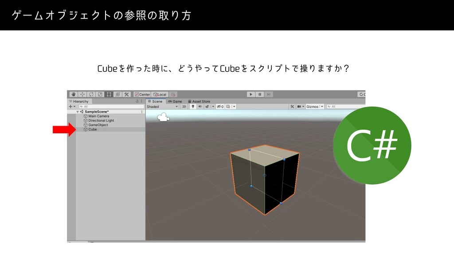Open the Scene view component tools icon
Screen dimensions: 454x255
click(x=292, y=107)
